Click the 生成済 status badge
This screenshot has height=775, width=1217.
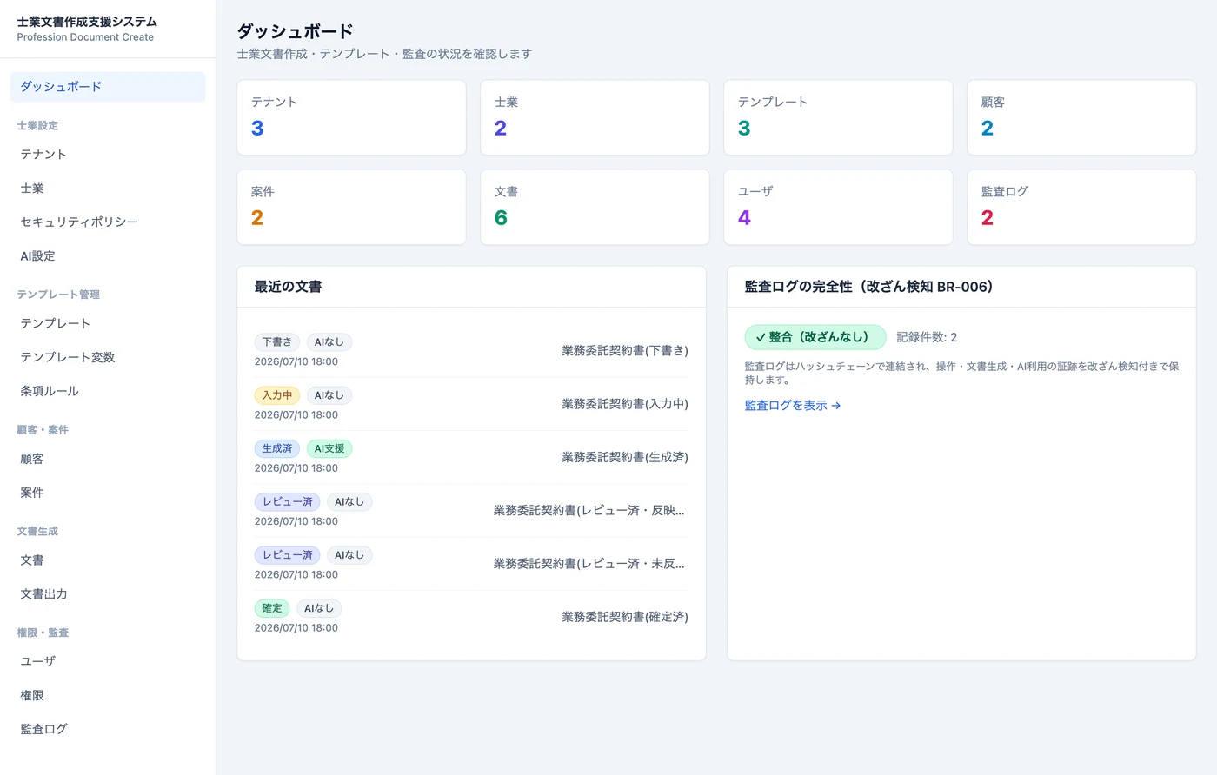pos(277,448)
